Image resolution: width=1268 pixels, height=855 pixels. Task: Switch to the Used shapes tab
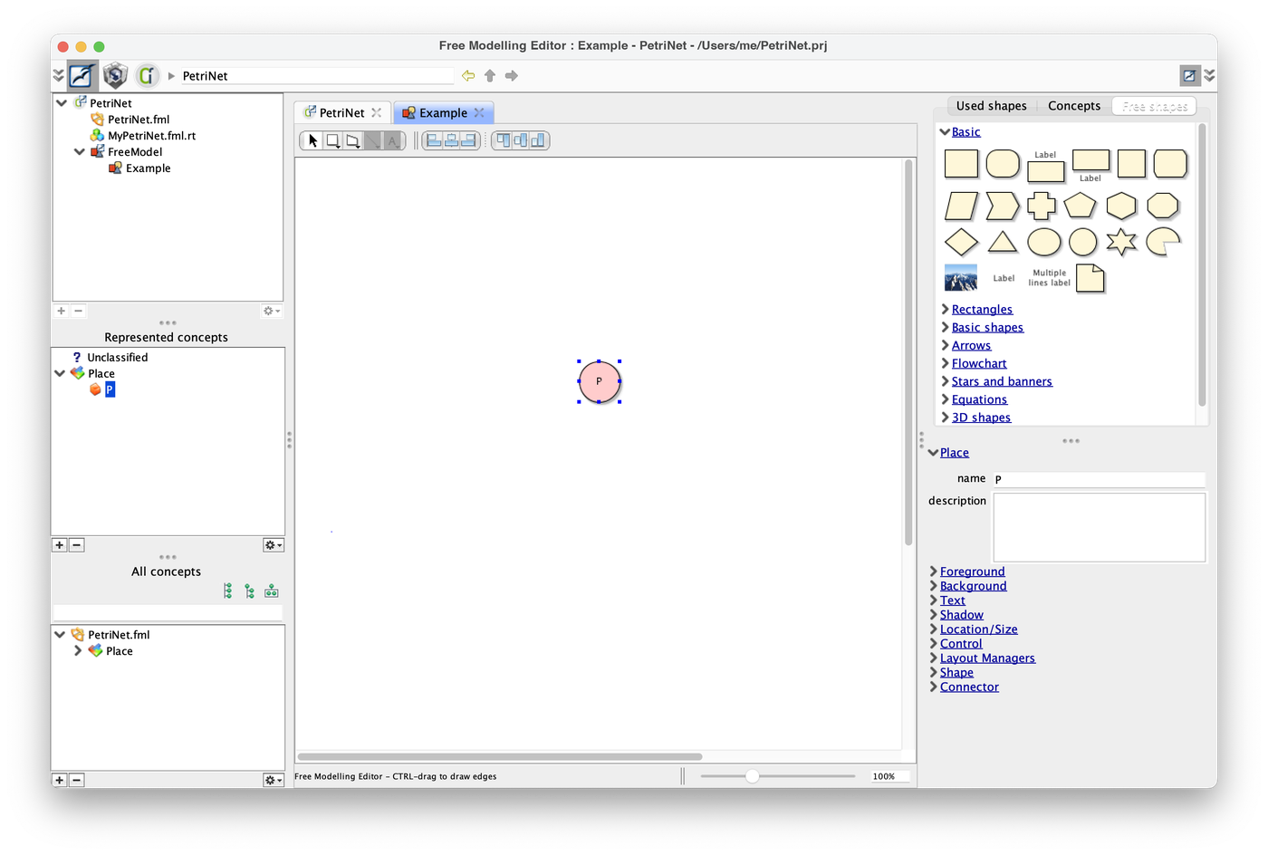pos(992,106)
